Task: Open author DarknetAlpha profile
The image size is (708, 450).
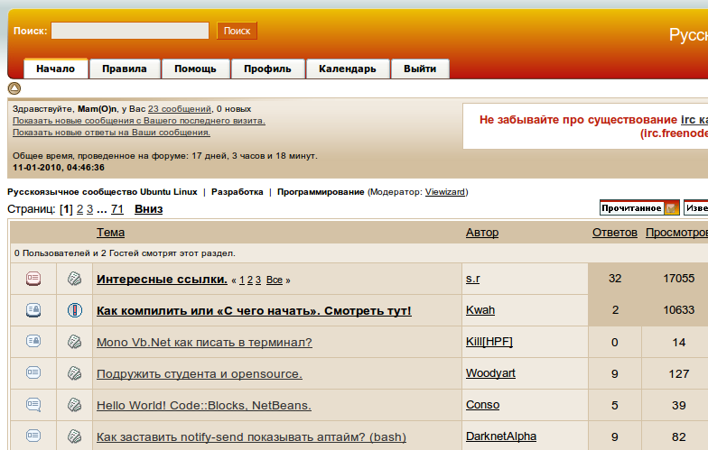Action: click(501, 436)
